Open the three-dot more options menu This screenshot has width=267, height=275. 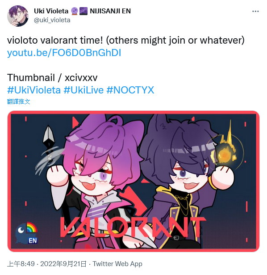pyautogui.click(x=255, y=11)
